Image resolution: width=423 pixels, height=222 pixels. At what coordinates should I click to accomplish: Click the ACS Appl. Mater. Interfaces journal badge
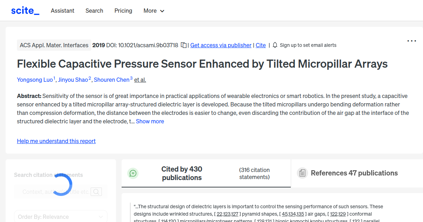54,45
